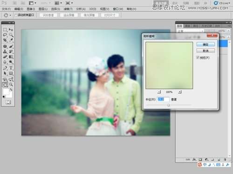Select the Rectangular Marquee tool
This screenshot has width=233, height=174.
click(5, 30)
